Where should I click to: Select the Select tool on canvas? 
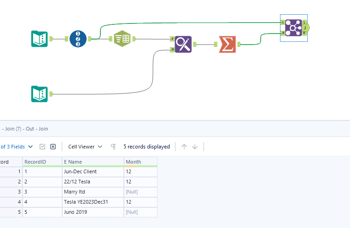click(122, 39)
